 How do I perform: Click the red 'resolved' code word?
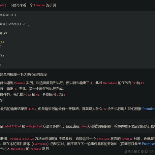click(103, 139)
